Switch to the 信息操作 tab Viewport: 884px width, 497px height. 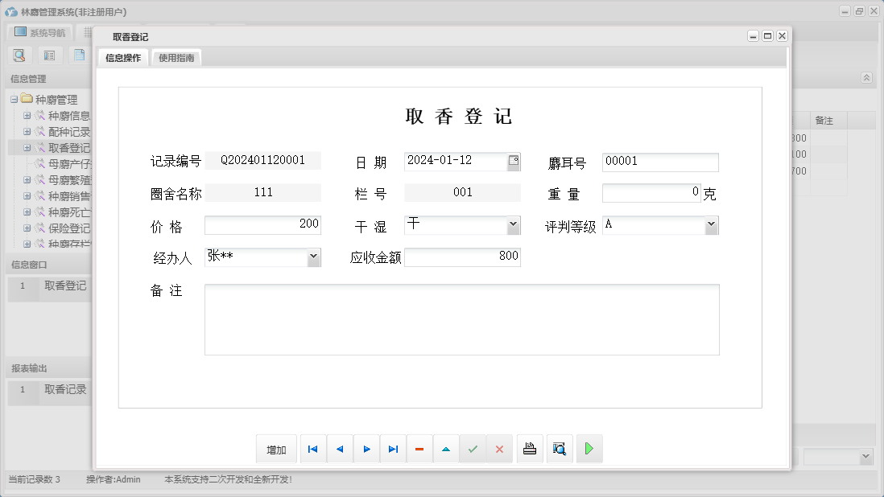coord(122,57)
